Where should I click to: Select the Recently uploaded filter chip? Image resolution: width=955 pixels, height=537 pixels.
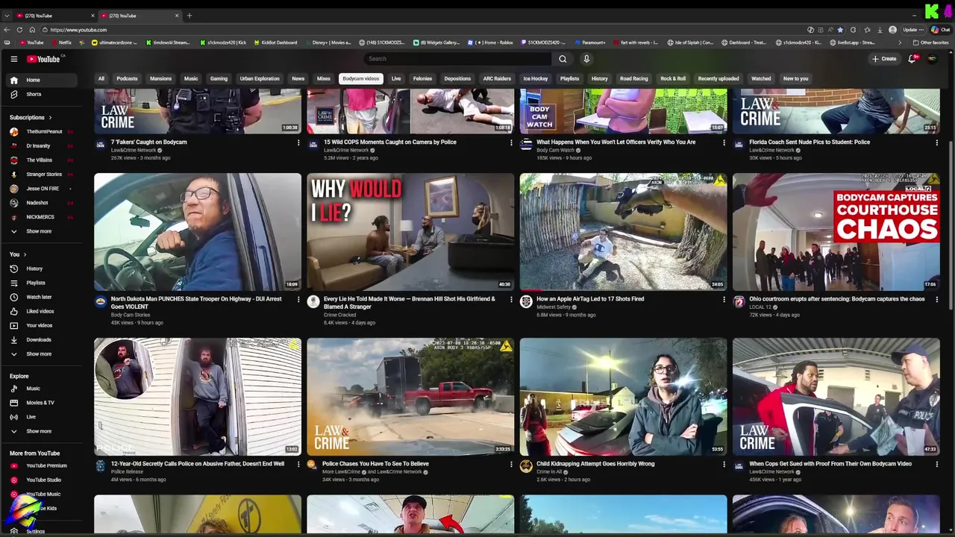[718, 78]
